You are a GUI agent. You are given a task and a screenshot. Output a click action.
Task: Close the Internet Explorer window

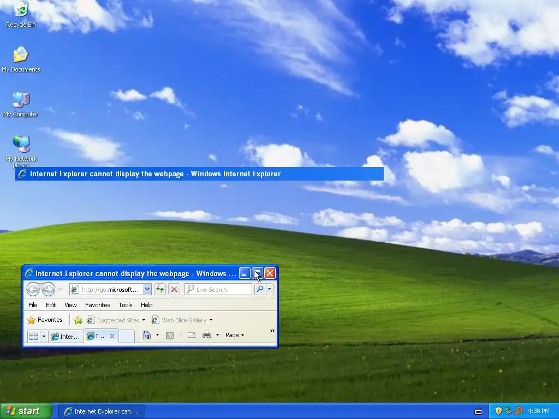(270, 273)
